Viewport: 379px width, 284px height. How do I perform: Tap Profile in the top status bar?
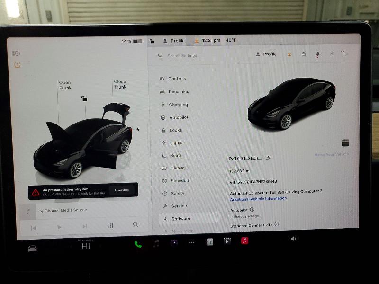pyautogui.click(x=174, y=41)
